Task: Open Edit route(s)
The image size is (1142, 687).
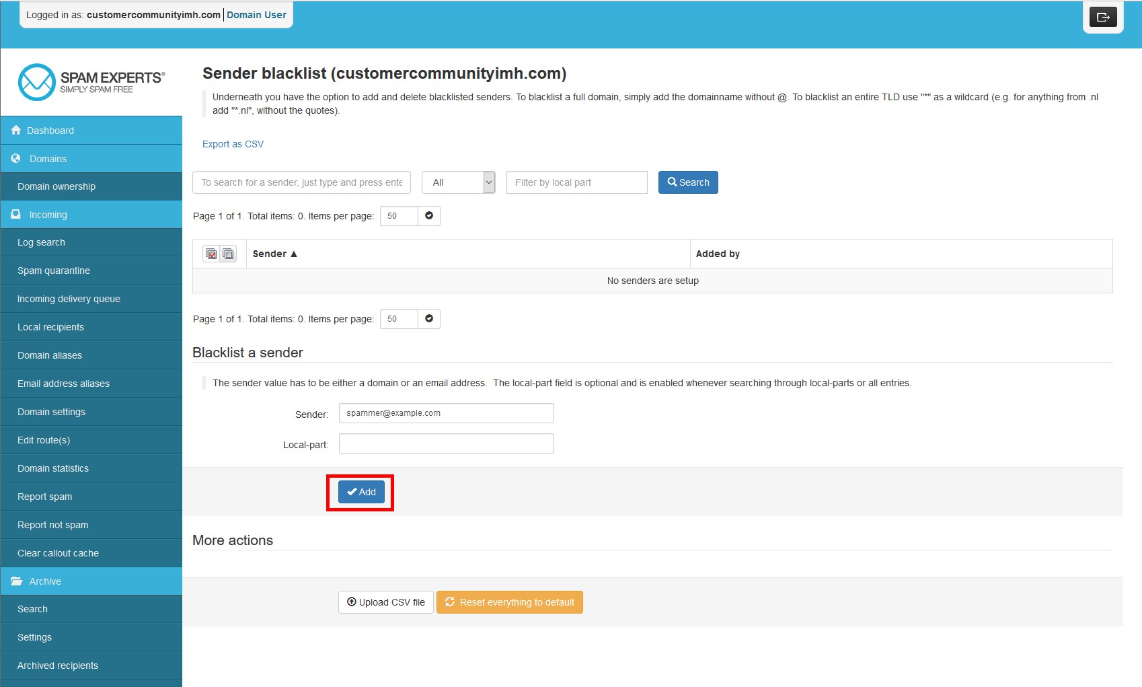Action: click(91, 440)
